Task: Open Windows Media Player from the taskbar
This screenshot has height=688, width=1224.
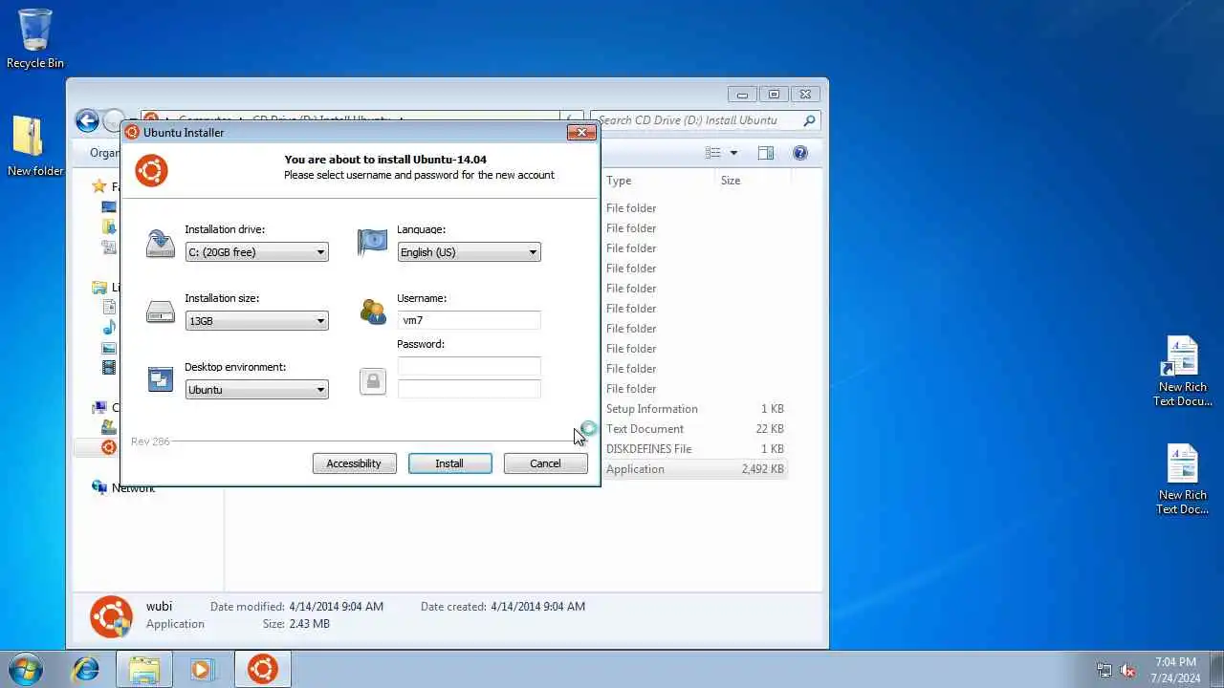Action: pyautogui.click(x=202, y=669)
